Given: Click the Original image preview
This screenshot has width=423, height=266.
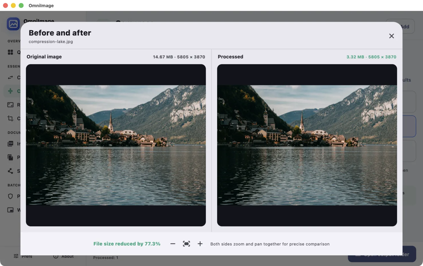Looking at the screenshot, I should point(116,145).
